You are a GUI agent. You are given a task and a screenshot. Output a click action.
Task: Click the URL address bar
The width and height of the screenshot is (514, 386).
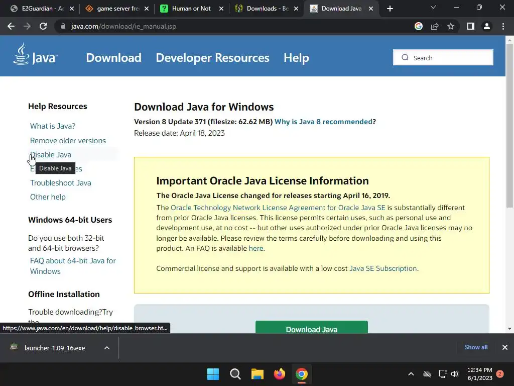point(236,26)
